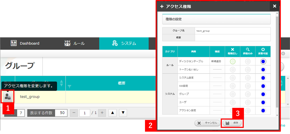Close the アクセス権限 dialog with X
The image size is (290, 134).
point(275,6)
